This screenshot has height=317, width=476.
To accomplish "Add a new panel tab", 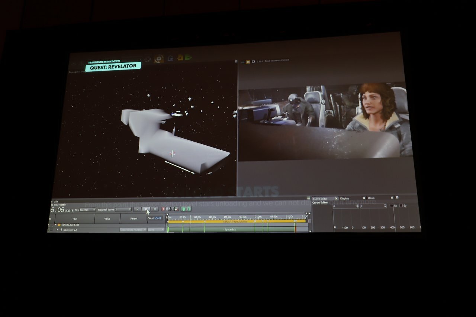I will pos(397,197).
